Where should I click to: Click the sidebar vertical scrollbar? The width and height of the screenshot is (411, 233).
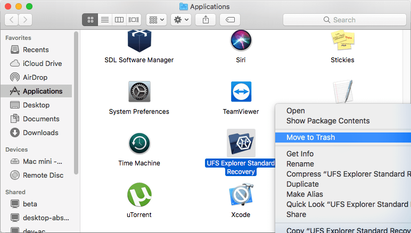click(76, 103)
